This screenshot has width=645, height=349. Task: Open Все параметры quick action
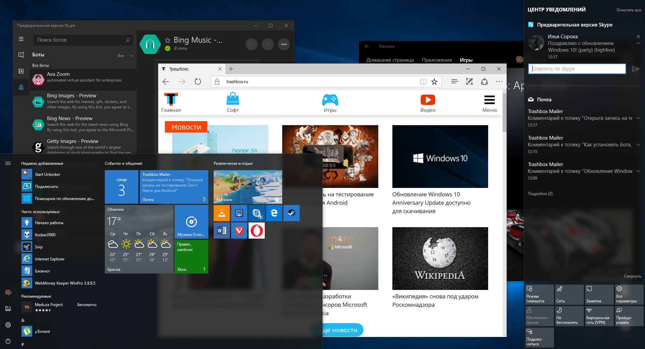coord(629,295)
